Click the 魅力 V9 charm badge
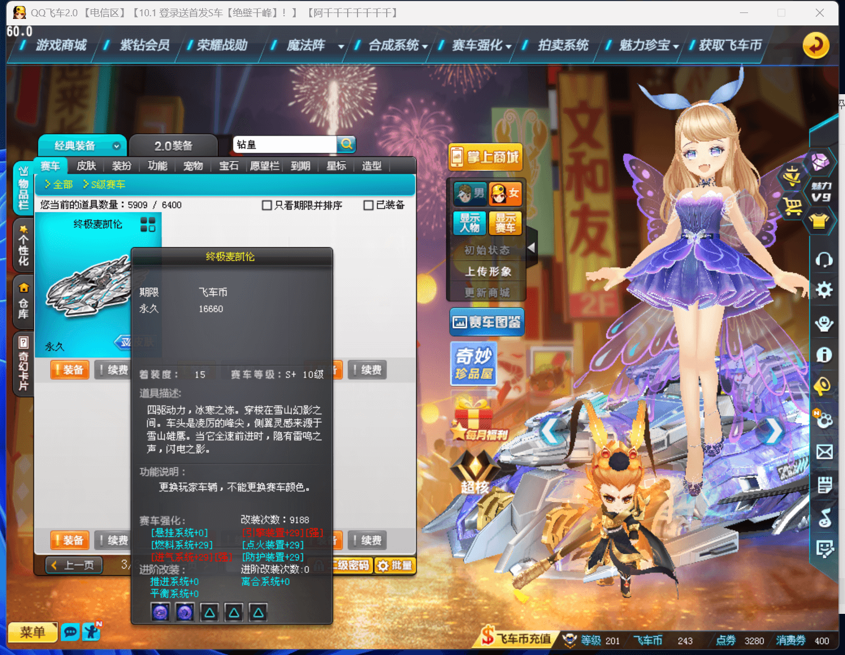This screenshot has width=845, height=655. 821,192
